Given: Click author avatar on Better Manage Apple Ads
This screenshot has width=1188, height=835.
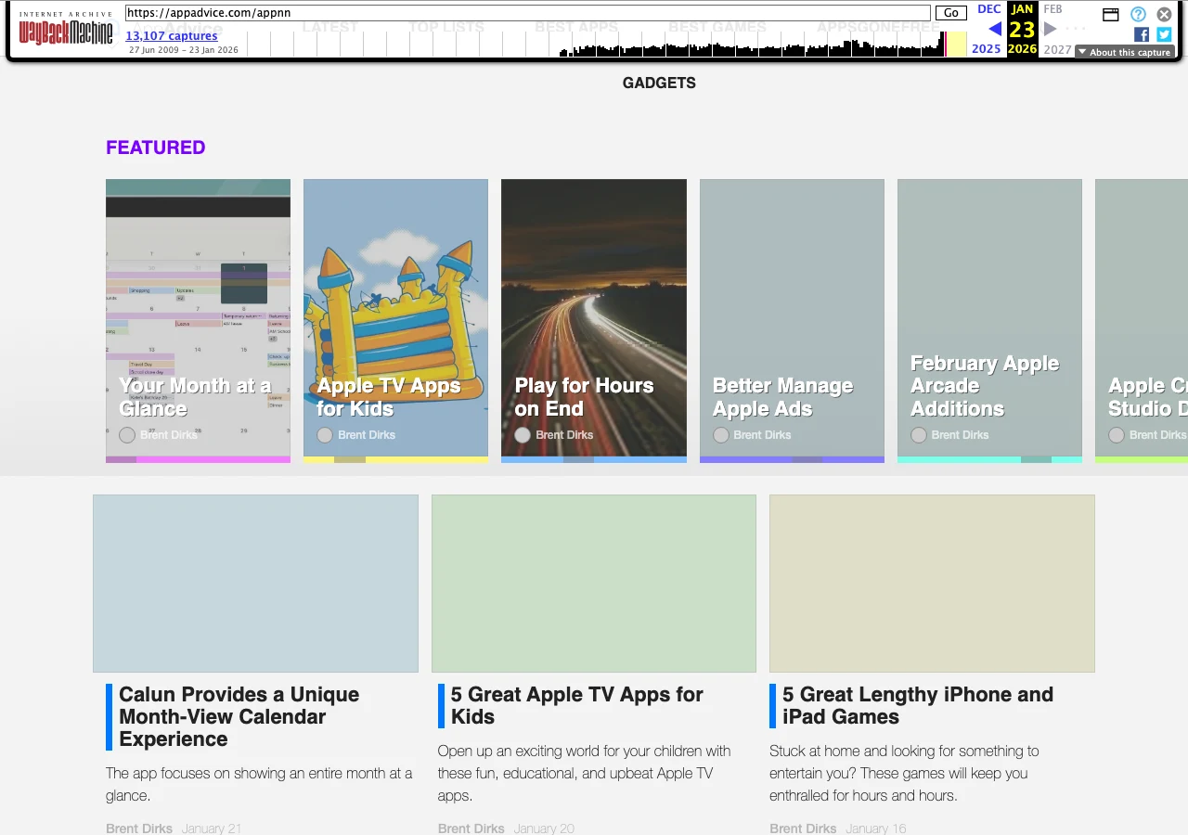Looking at the screenshot, I should 721,435.
